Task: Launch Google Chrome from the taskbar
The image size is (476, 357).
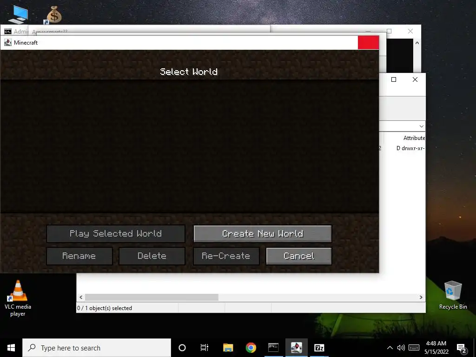Action: point(251,348)
